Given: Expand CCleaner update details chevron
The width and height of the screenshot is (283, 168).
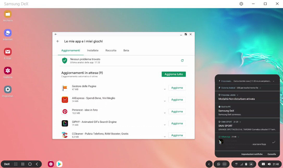Looking at the screenshot, I should click(165, 137).
